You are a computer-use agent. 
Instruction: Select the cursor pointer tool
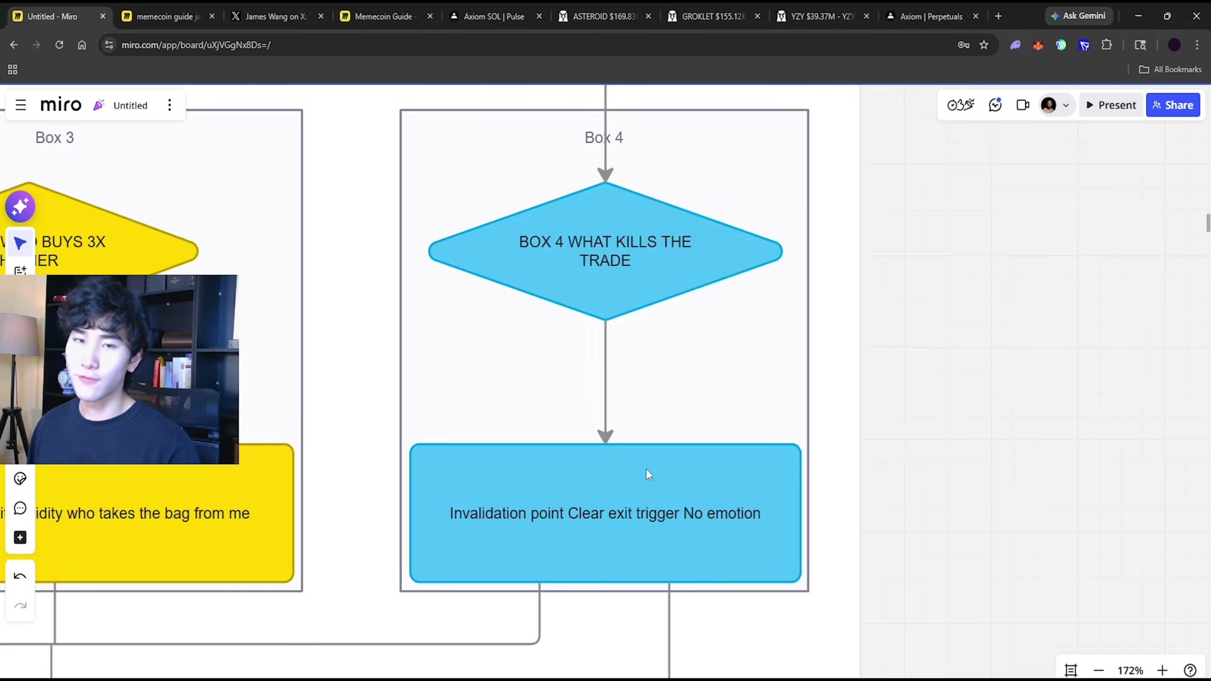tap(20, 243)
